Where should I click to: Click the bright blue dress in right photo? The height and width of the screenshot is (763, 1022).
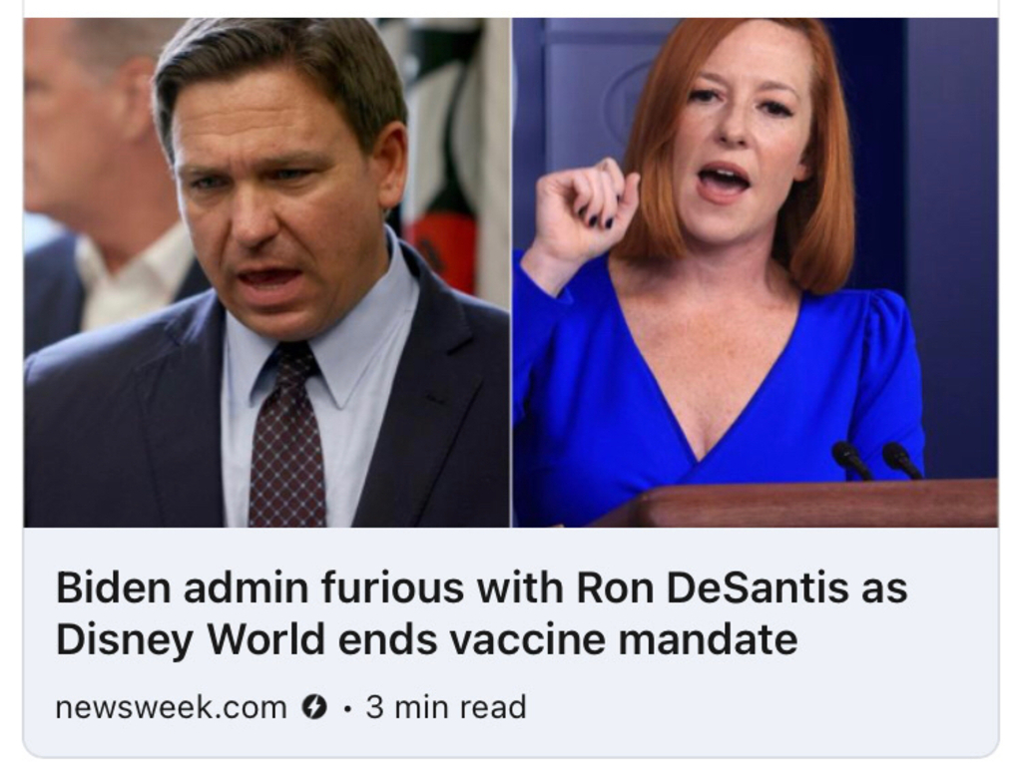tap(717, 391)
